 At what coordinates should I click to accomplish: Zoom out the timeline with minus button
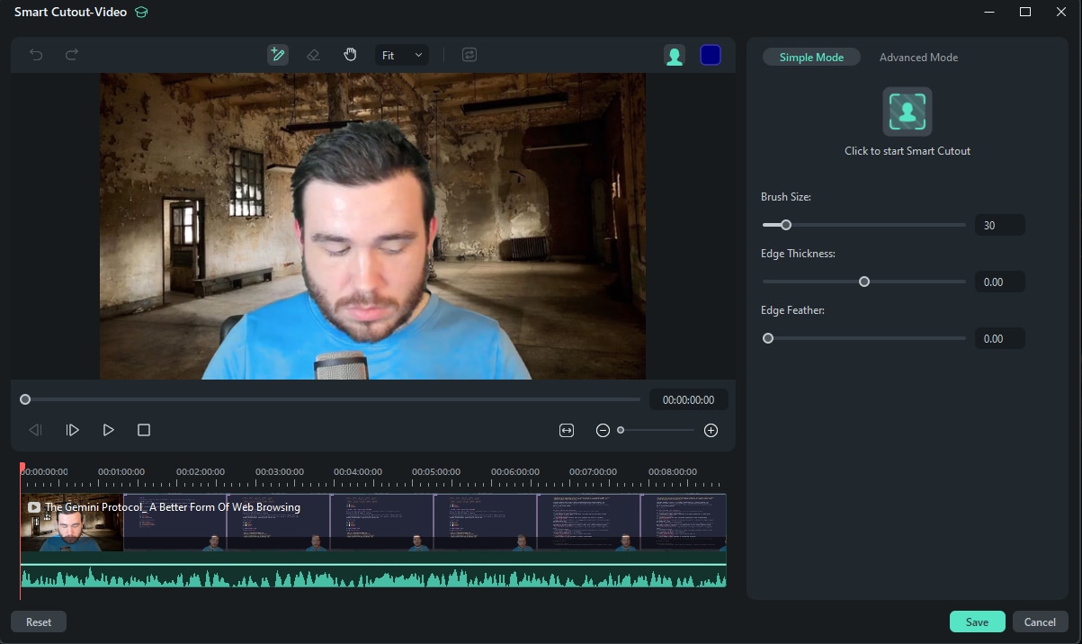pos(603,430)
